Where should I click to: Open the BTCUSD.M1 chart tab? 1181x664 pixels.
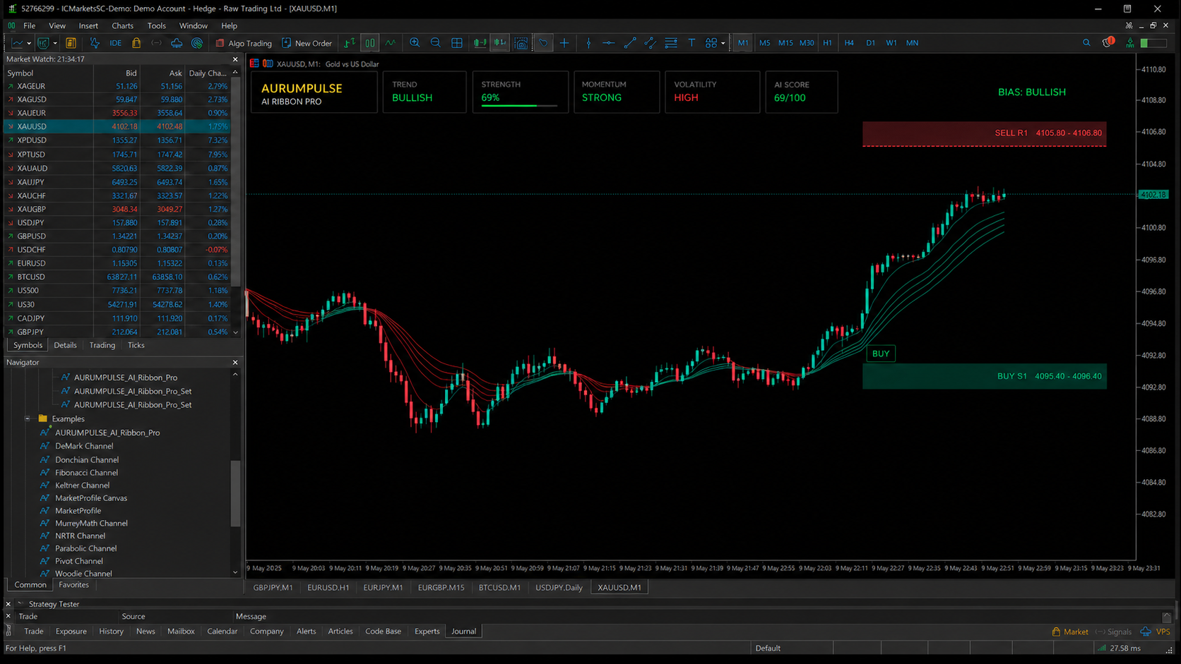click(499, 588)
